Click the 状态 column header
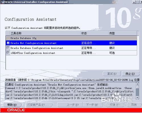142x113 pixels. point(95,33)
